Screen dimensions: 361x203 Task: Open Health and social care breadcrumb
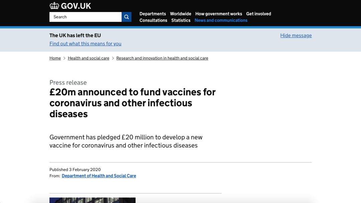point(88,58)
